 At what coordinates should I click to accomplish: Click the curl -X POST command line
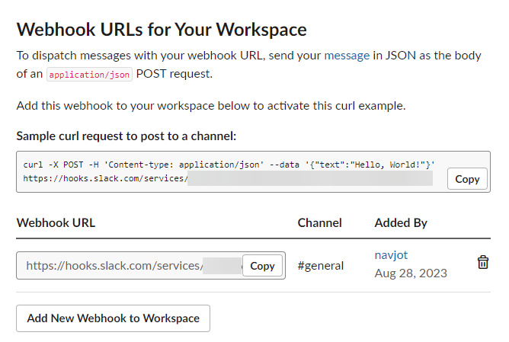coord(229,165)
